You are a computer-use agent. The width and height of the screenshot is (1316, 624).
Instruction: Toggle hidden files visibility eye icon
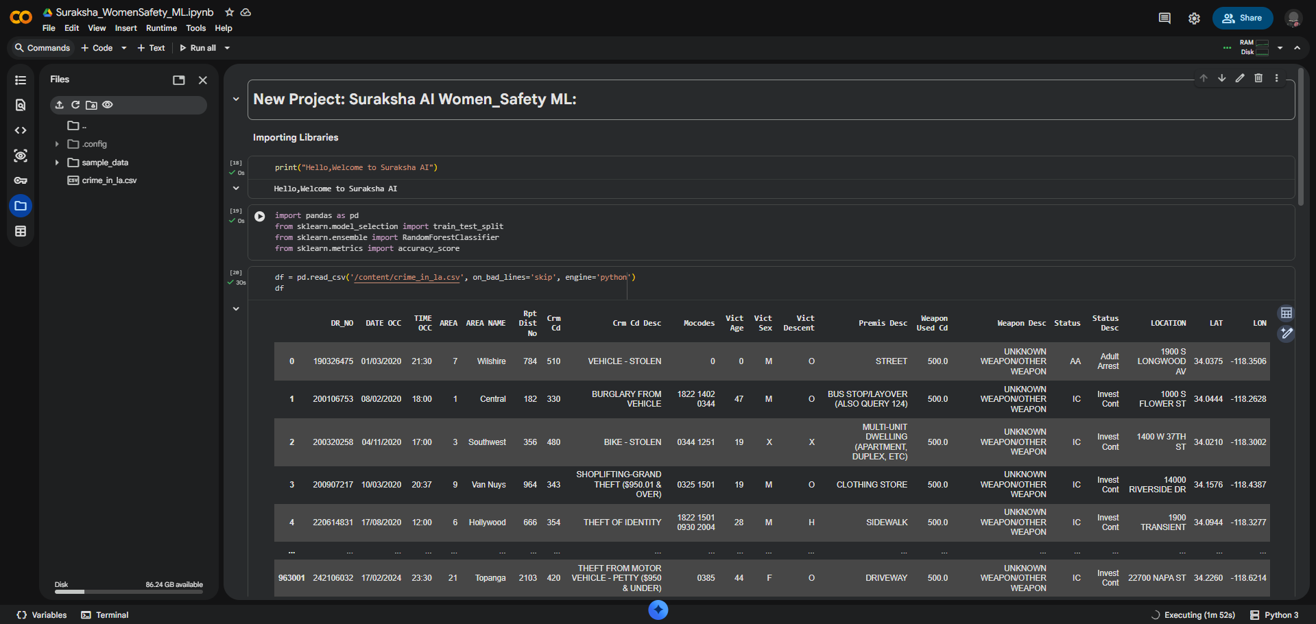click(108, 105)
